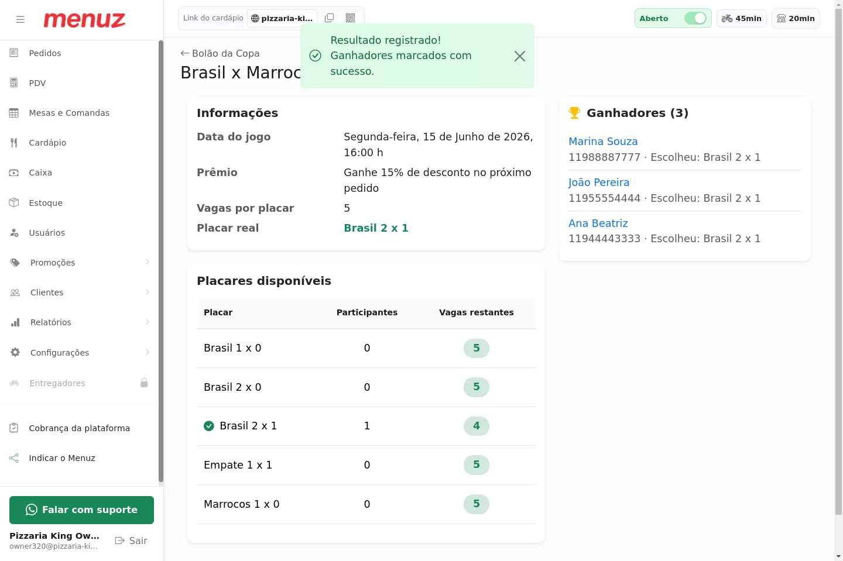Click the Placar real value Brasil 2 x 1

(376, 228)
